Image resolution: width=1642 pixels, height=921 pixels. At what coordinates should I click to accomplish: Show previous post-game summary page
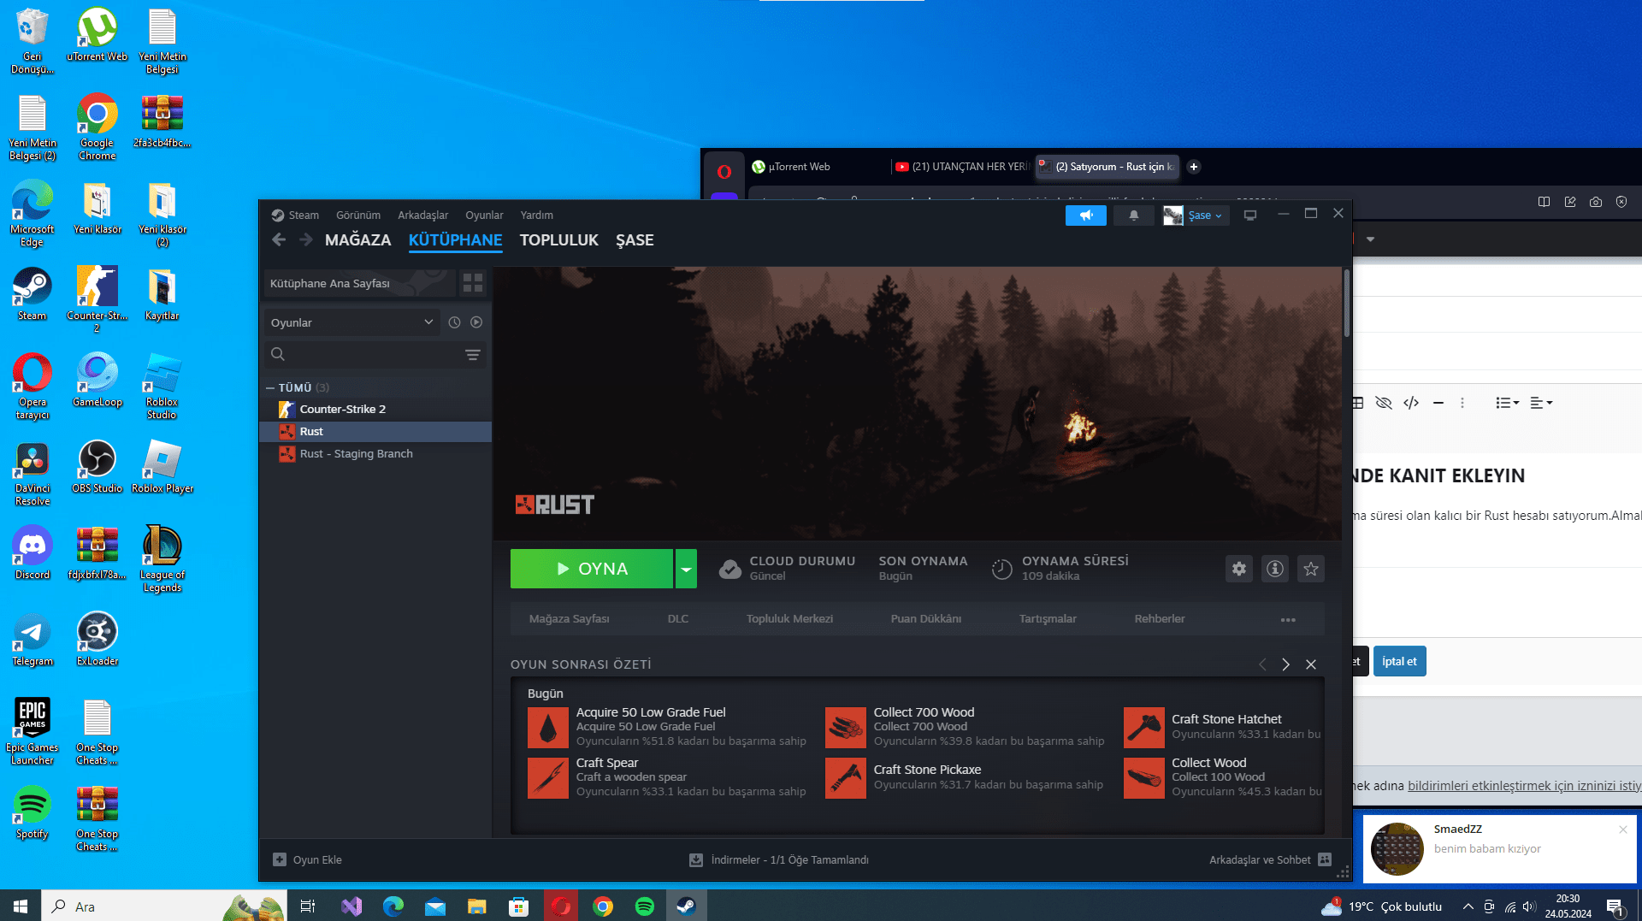pyautogui.click(x=1262, y=664)
